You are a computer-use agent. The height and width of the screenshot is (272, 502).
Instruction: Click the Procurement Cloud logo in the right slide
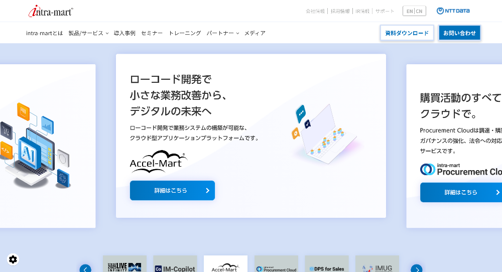tap(460, 169)
